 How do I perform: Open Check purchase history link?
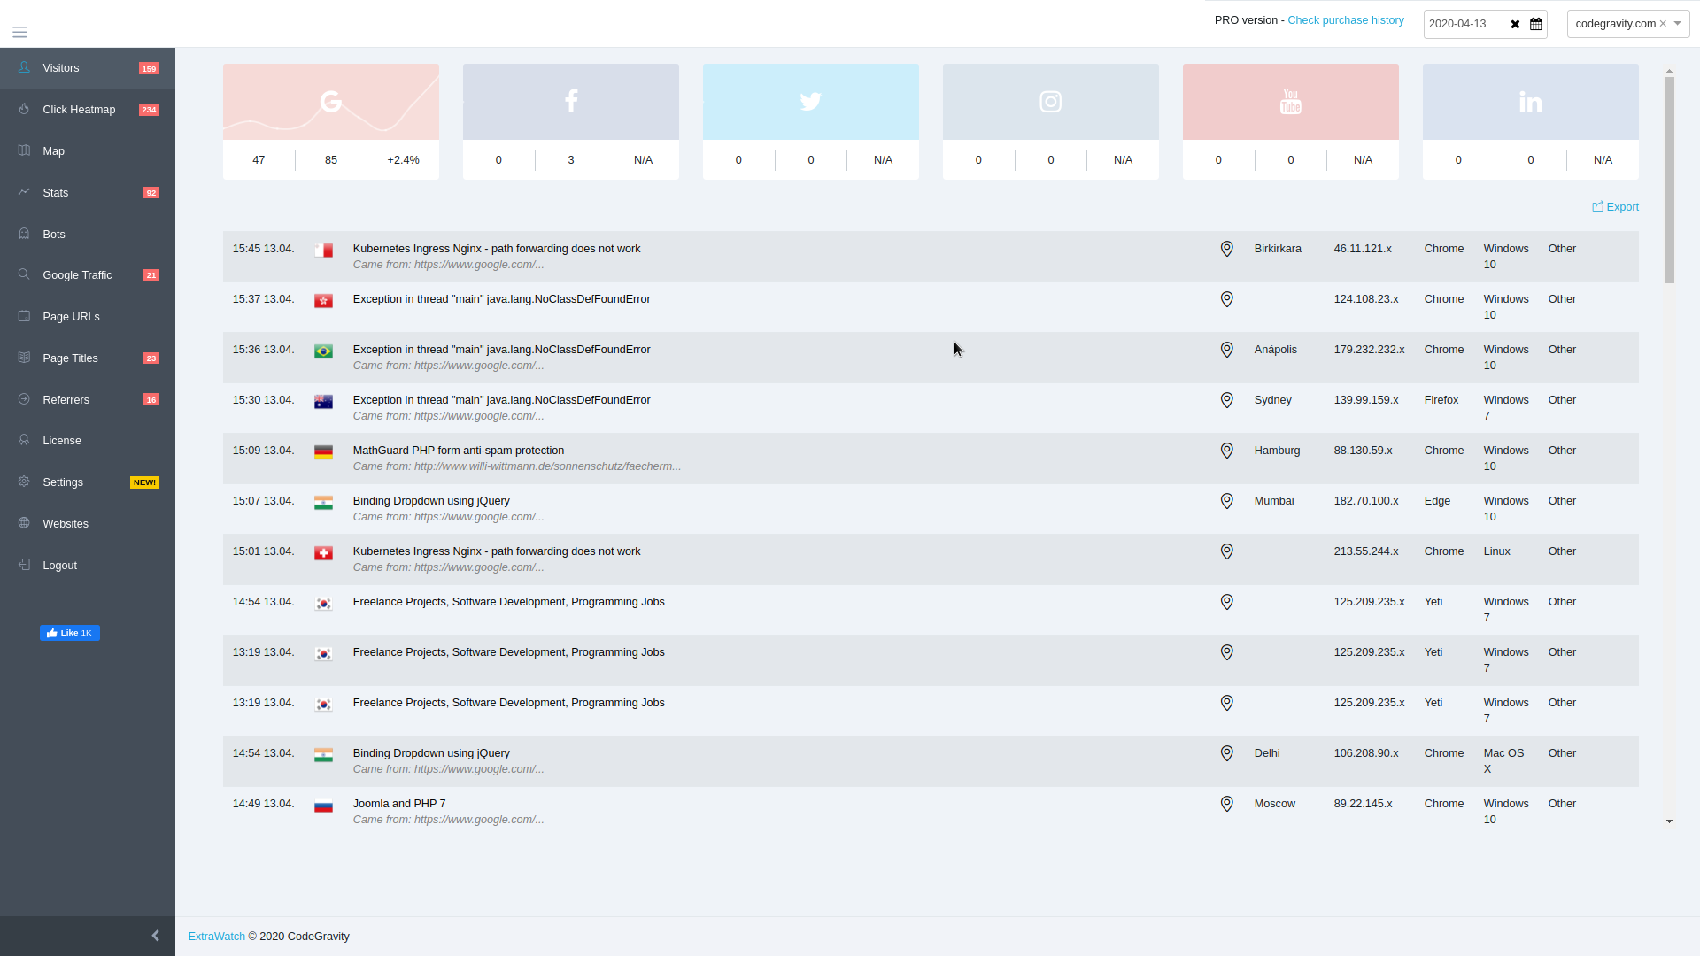1346,20
